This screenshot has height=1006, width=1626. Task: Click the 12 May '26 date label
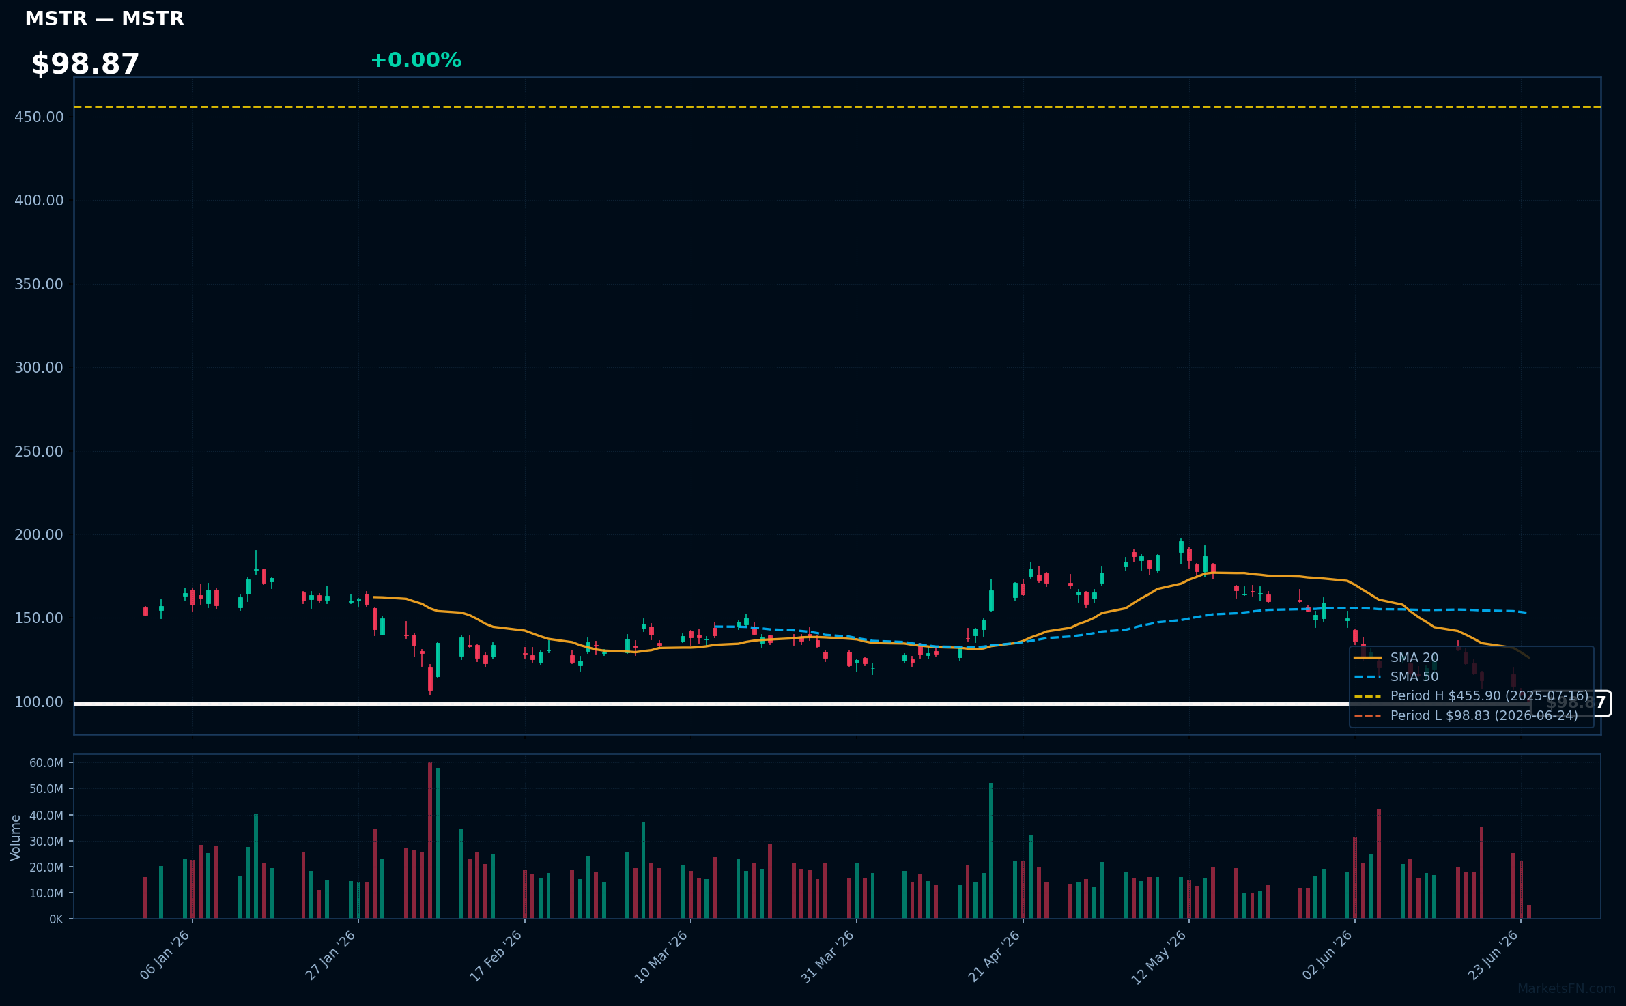point(1159,957)
